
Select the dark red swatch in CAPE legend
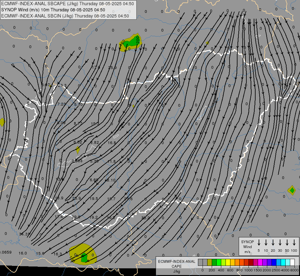click(x=251, y=263)
